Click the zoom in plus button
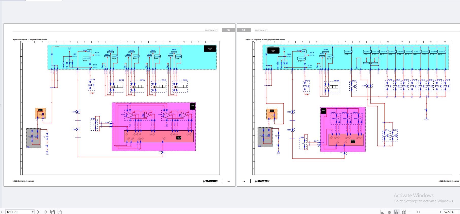The image size is (460, 214). tap(441, 212)
